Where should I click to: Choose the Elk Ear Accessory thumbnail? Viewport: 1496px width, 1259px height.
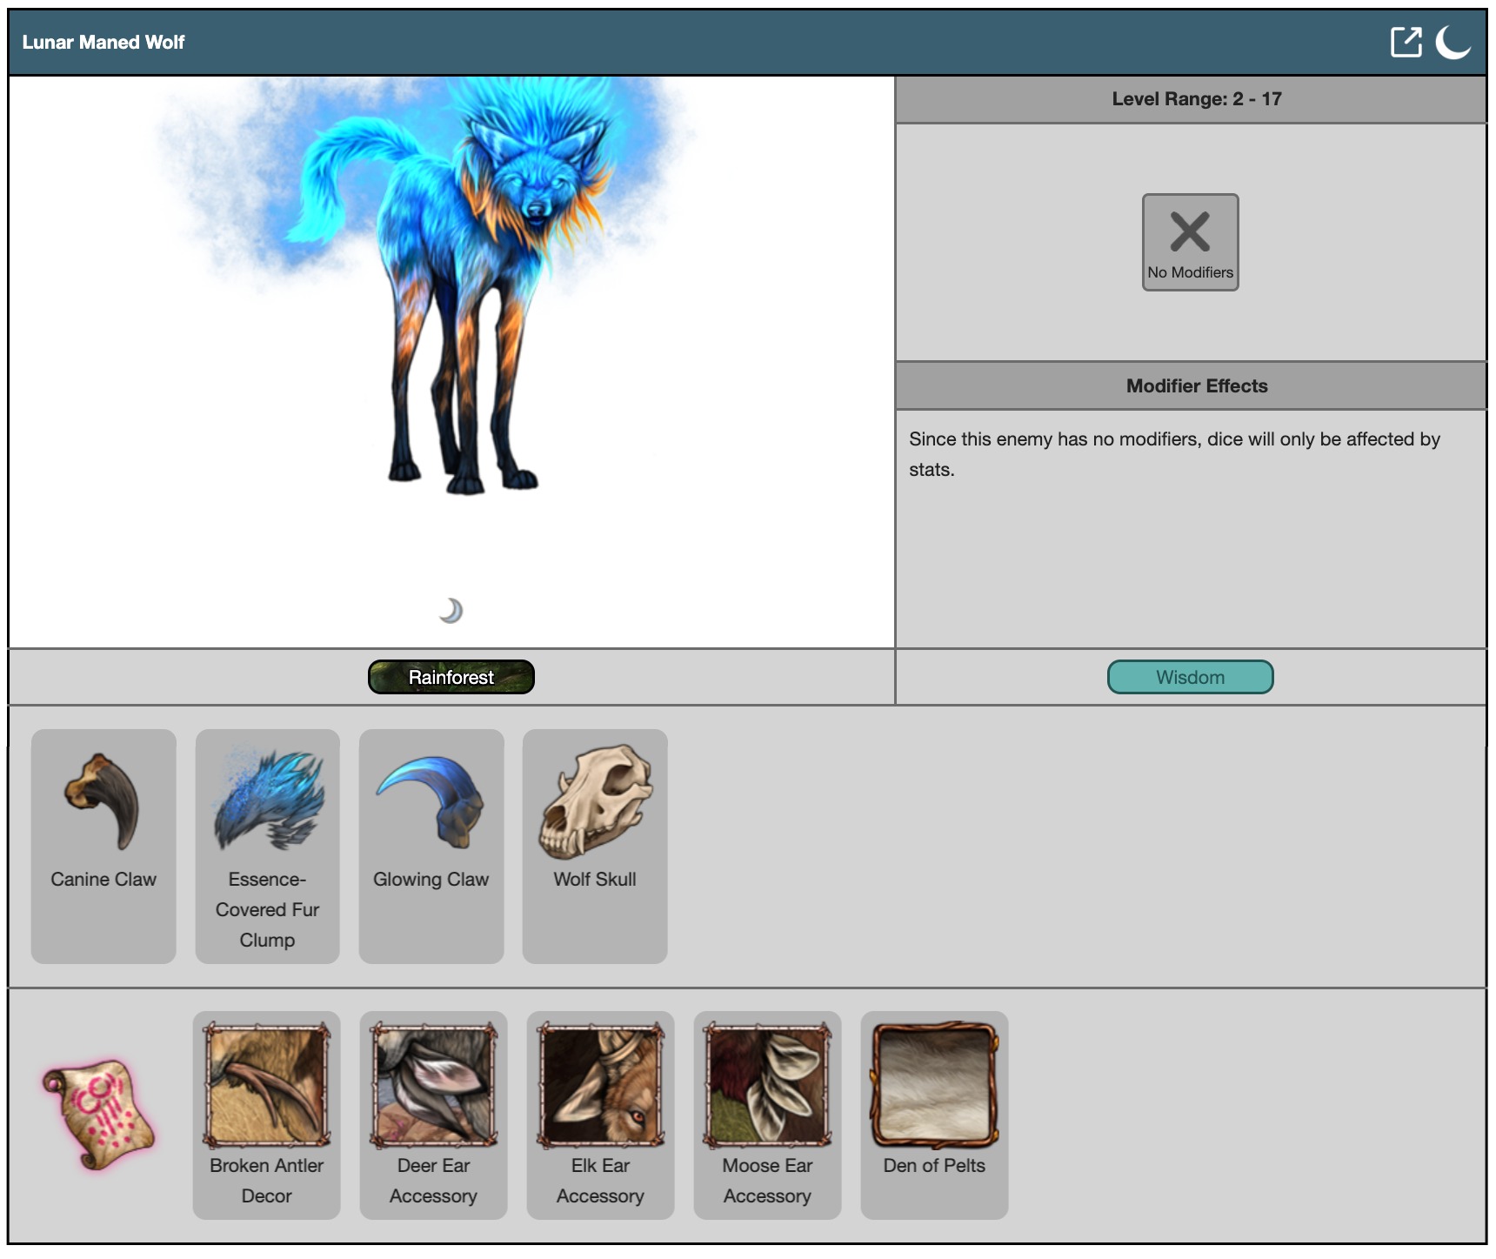click(600, 1085)
